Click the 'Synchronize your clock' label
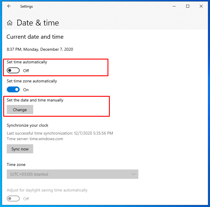The height and width of the screenshot is (207, 210). 27,125
